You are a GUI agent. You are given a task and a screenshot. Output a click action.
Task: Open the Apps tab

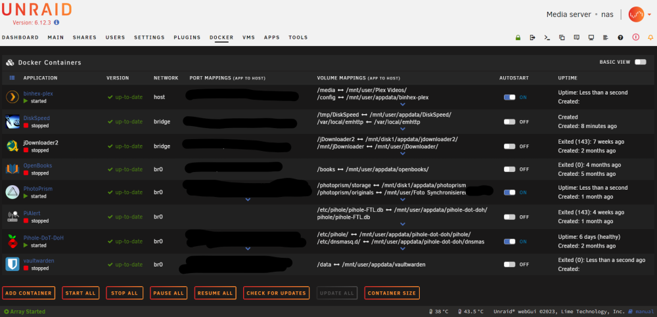click(x=272, y=37)
